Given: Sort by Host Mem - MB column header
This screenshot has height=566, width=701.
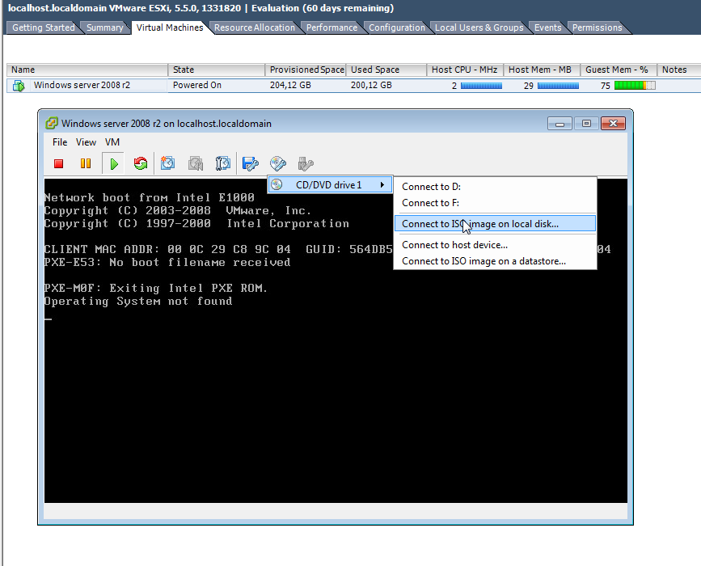Looking at the screenshot, I should (542, 70).
